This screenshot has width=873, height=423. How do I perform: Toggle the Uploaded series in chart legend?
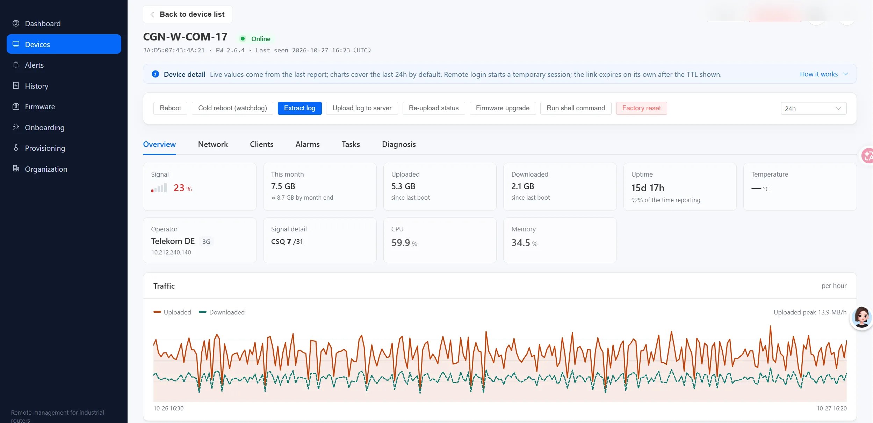(172, 312)
